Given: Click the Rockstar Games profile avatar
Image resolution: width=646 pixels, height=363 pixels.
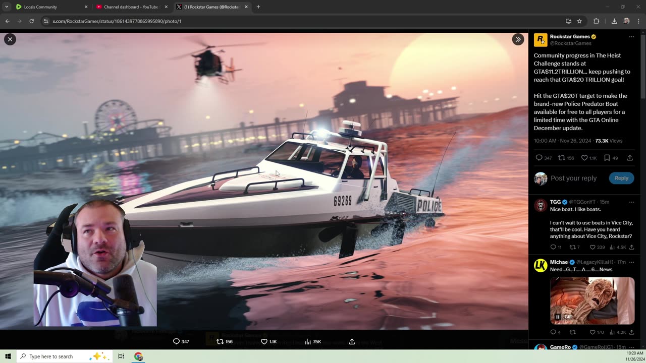Looking at the screenshot, I should 541,40.
